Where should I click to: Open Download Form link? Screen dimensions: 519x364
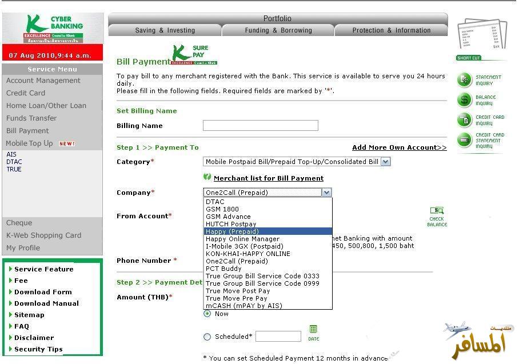(43, 292)
